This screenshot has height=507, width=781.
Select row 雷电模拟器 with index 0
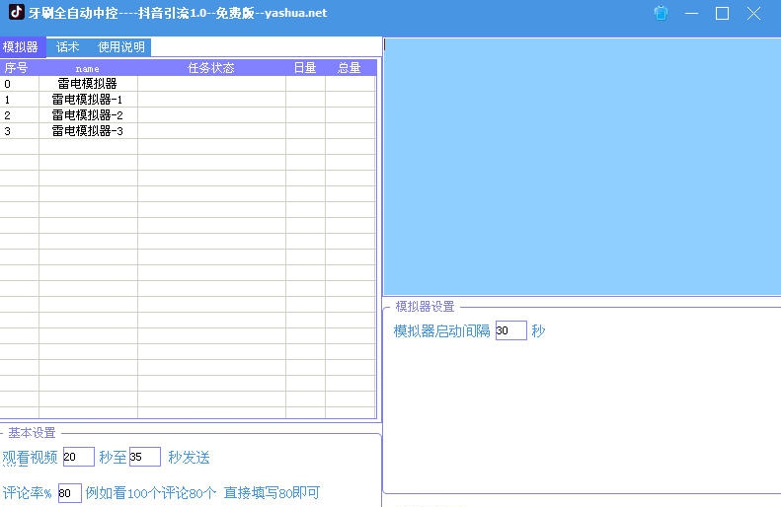pos(188,84)
